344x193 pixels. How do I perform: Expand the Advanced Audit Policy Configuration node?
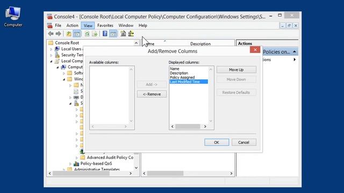(x=76, y=158)
